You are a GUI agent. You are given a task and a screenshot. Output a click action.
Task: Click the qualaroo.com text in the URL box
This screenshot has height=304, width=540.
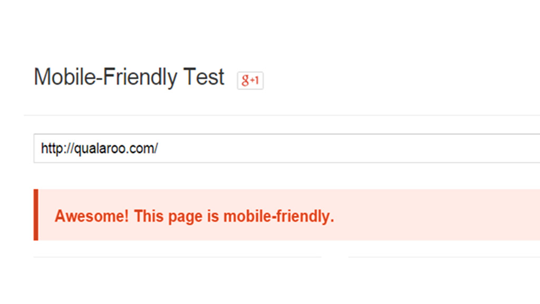pos(116,148)
